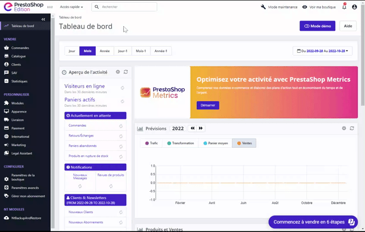Toggle Transformation series in chart legend
Image resolution: width=365 pixels, height=232 pixels.
pyautogui.click(x=180, y=143)
